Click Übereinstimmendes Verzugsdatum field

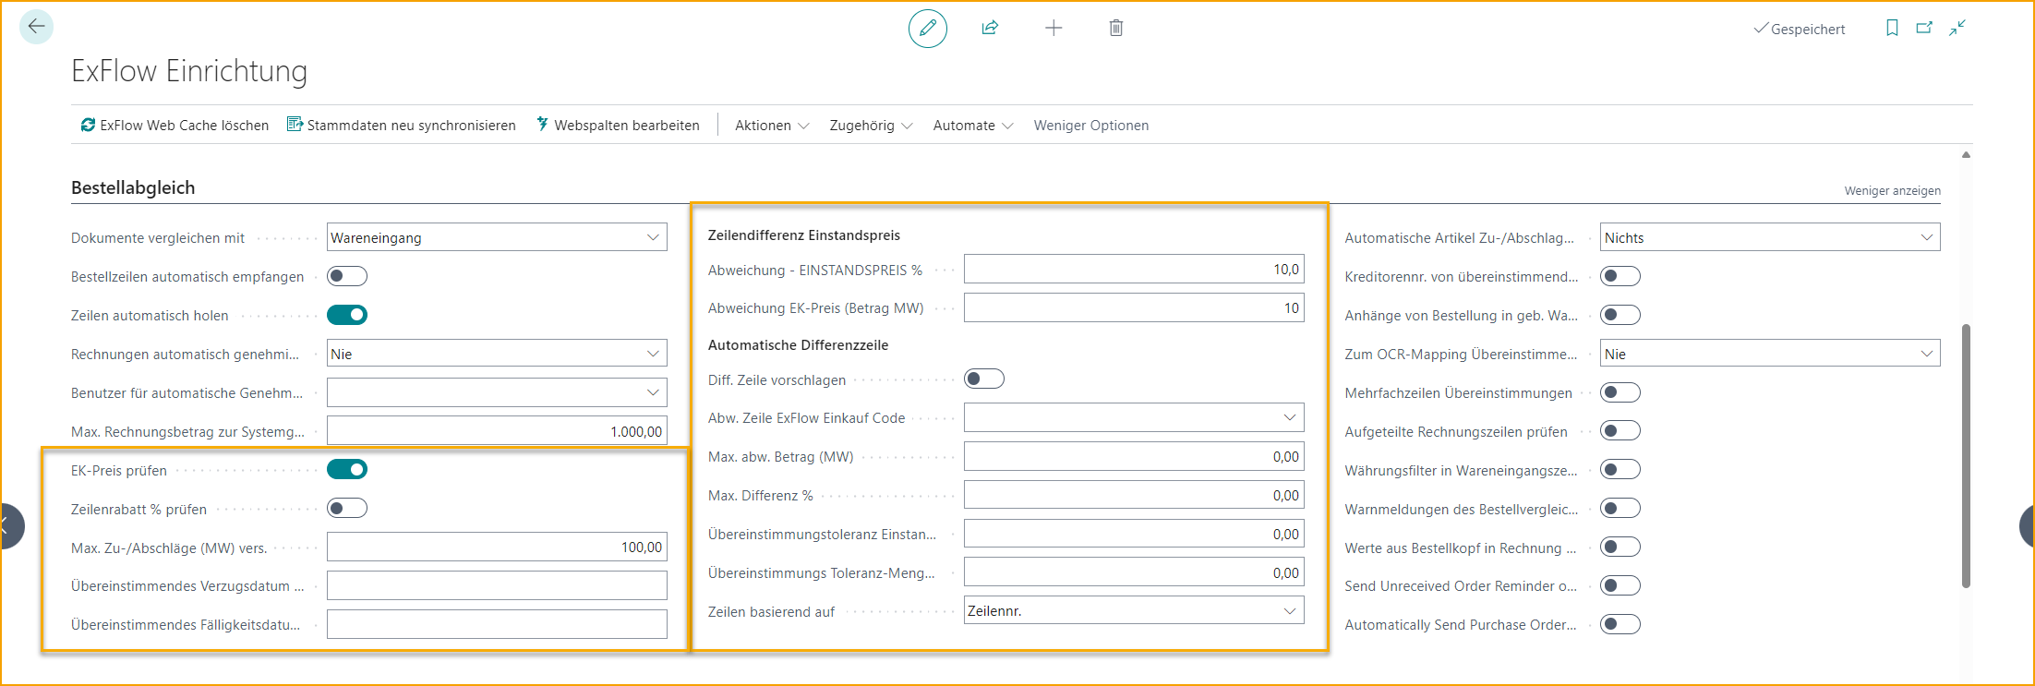click(x=497, y=585)
